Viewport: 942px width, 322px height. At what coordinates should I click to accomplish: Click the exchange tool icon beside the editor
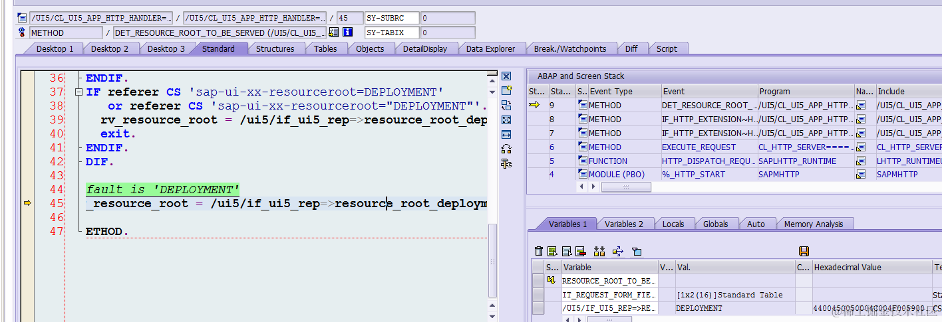tap(506, 106)
